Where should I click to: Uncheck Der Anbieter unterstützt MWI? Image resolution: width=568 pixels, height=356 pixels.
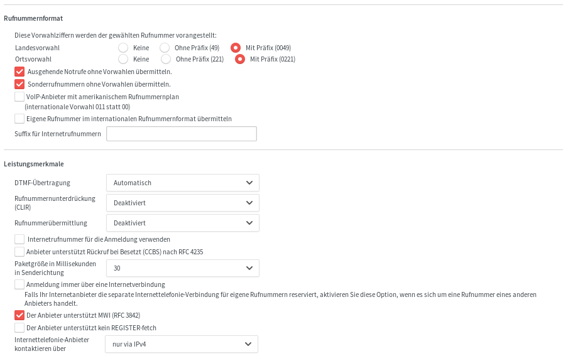coord(19,315)
